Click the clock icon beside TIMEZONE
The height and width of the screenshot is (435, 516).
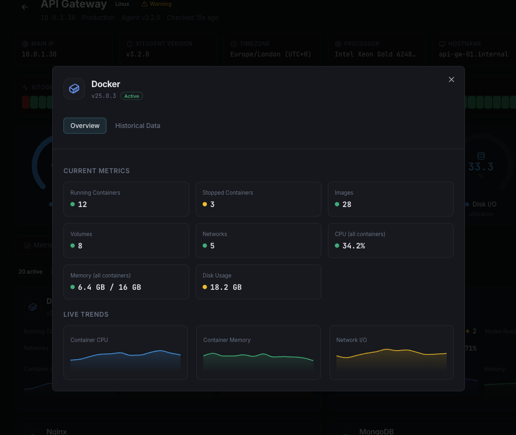[x=233, y=44]
